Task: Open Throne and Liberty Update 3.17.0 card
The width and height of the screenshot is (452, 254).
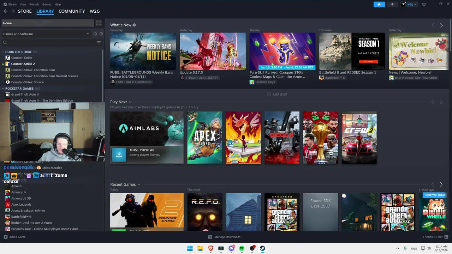Action: click(213, 51)
